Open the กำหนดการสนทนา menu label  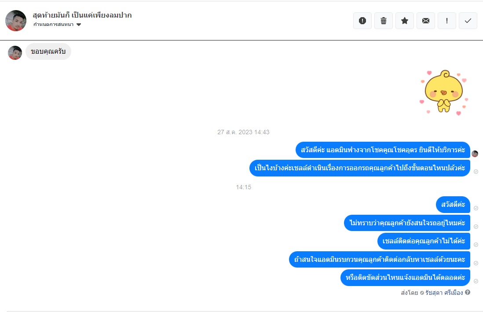[53, 24]
